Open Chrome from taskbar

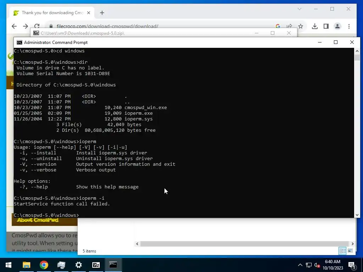tap(44, 265)
